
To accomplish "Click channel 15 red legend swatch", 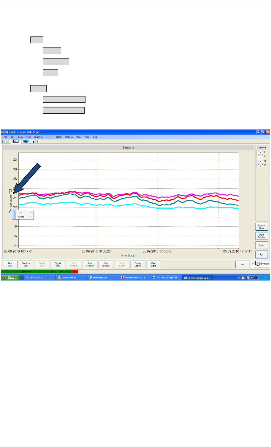I will tap(259, 165).
